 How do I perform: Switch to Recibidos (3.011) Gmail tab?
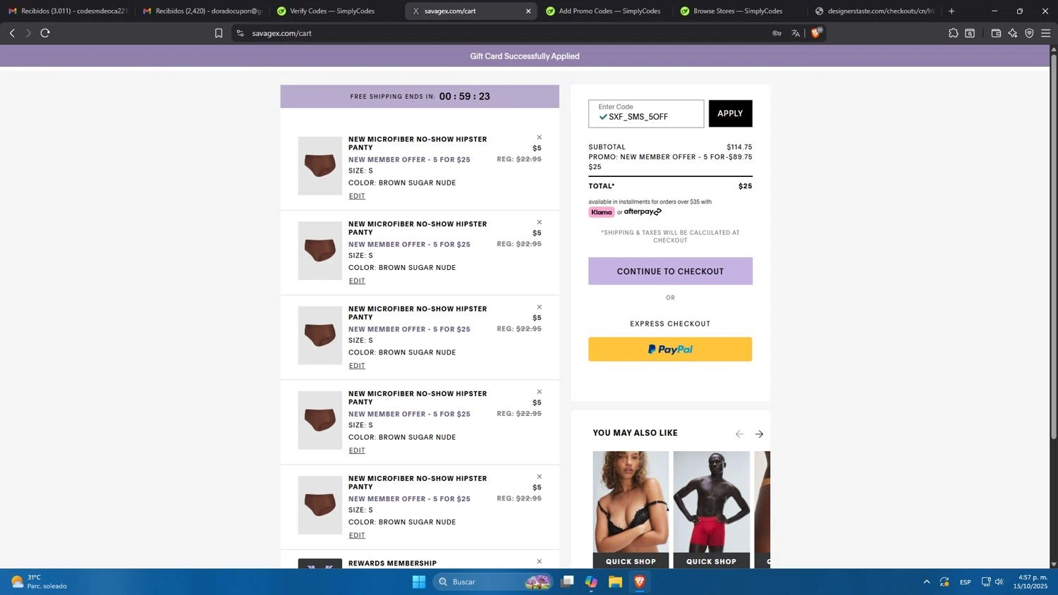(68, 11)
